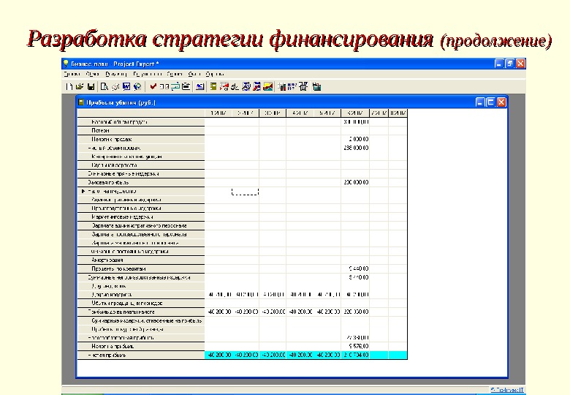Click the red-and-blue report toolbar icon
This screenshot has width=570, height=395.
point(256,86)
